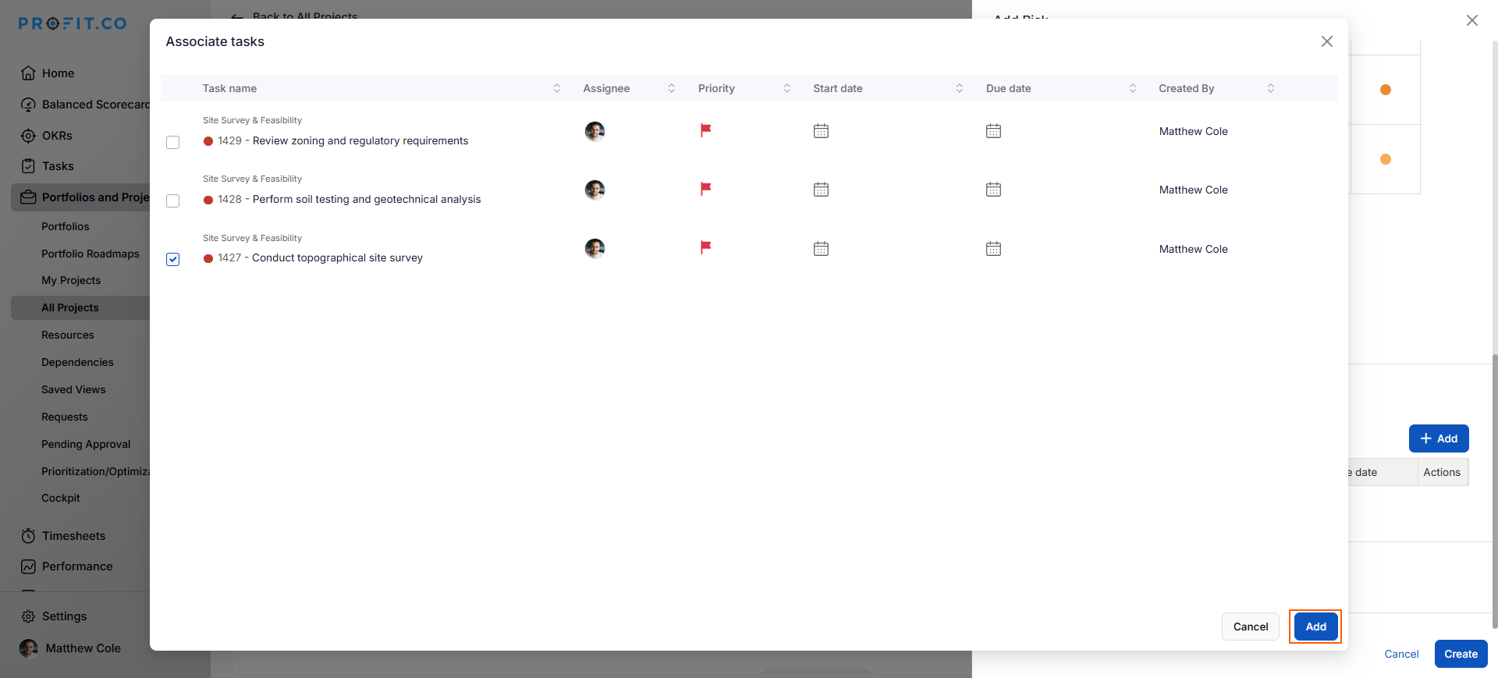Cancel the Associate tasks dialog
1498x678 pixels.
tap(1250, 627)
